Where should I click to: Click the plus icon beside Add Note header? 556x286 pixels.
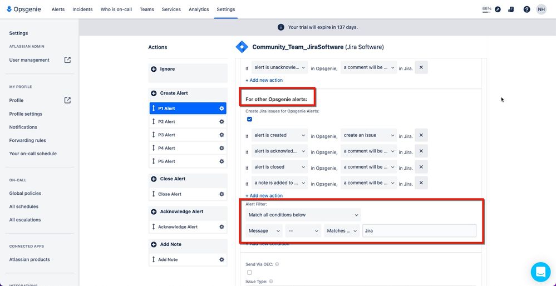pyautogui.click(x=154, y=244)
